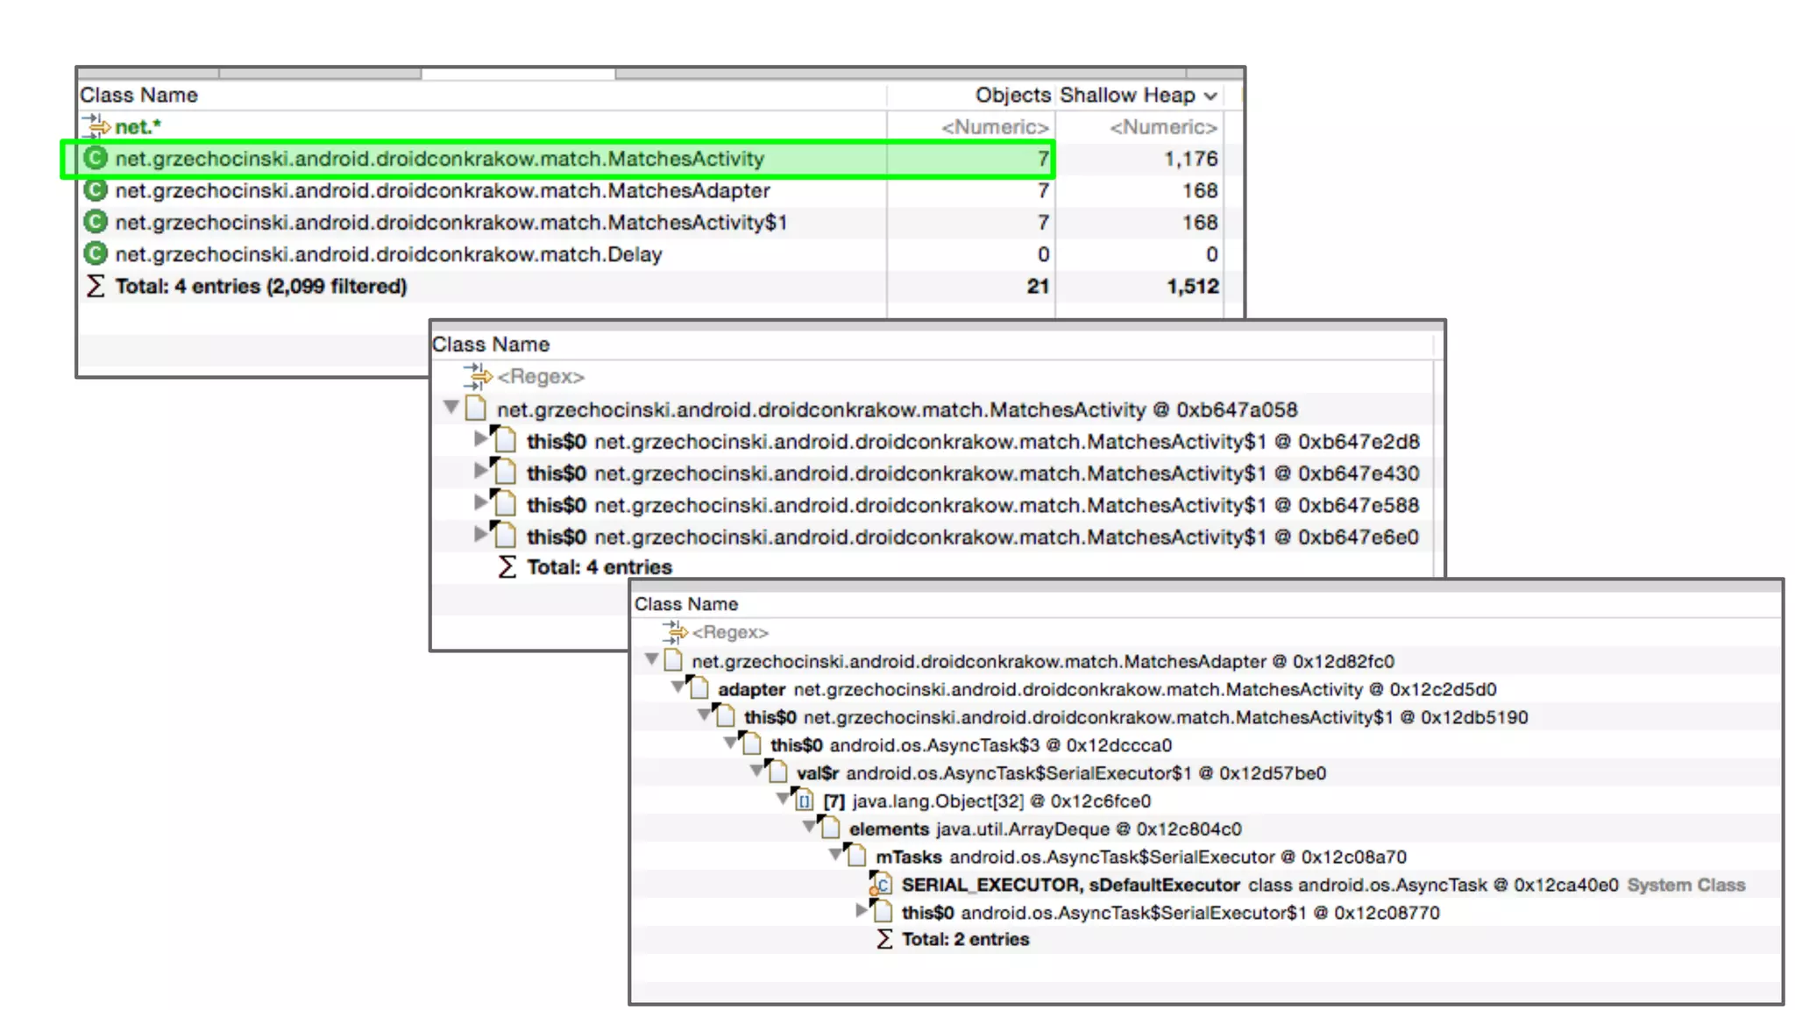Screen dimensions: 1795x1010
Task: Click the green class icon beside Delay
Action: click(95, 254)
